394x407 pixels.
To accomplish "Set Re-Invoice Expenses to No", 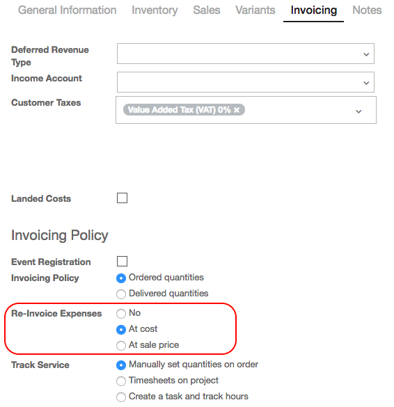I will click(121, 314).
